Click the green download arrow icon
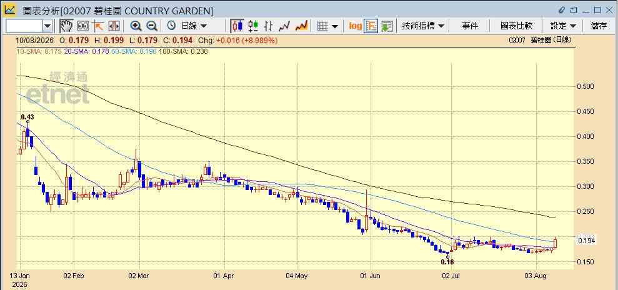This screenshot has width=618, height=290. (x=387, y=26)
